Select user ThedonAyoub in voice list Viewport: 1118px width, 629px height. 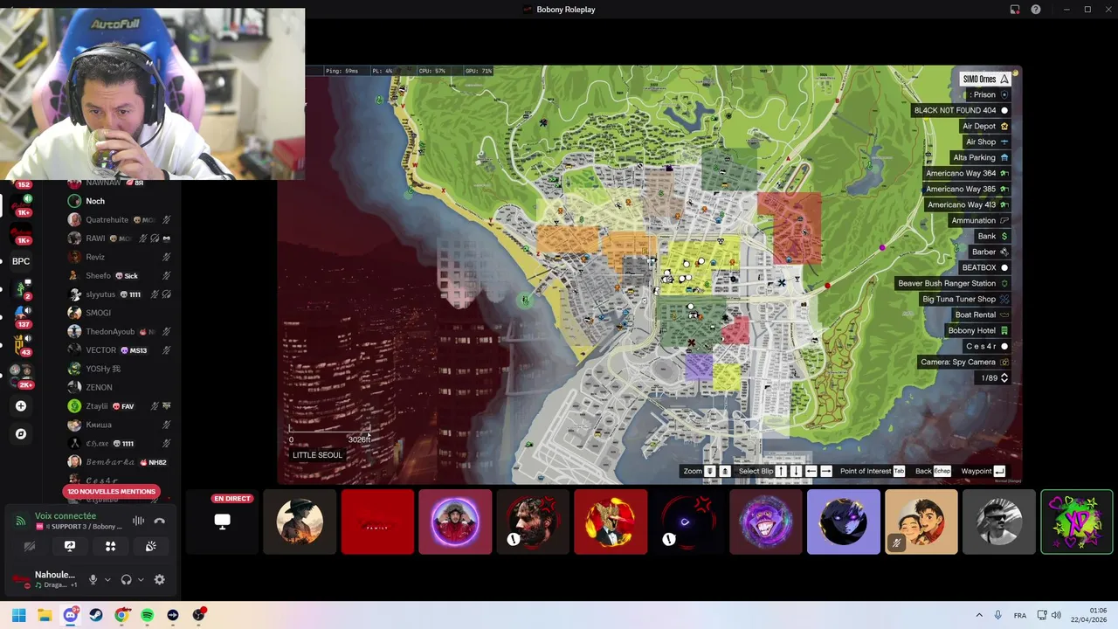coord(119,331)
